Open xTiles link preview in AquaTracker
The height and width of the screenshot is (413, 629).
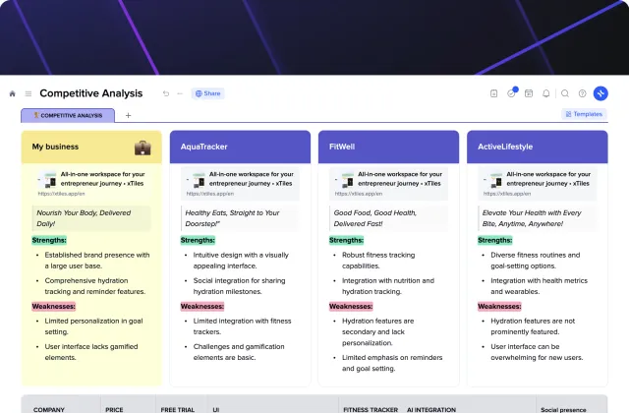click(240, 184)
